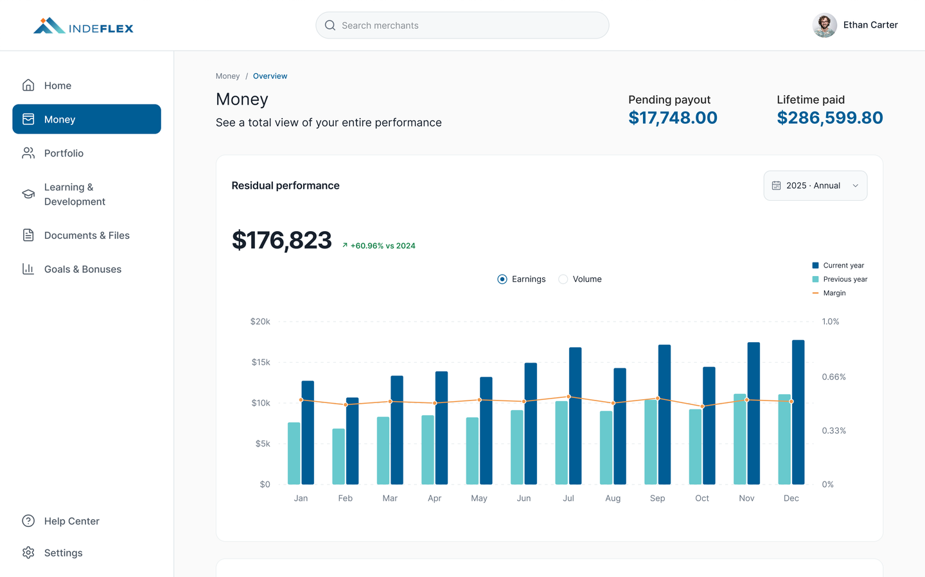Click the Goals bar chart icon
The width and height of the screenshot is (925, 577).
28,269
